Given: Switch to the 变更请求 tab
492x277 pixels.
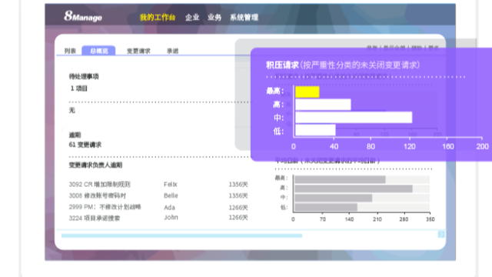Looking at the screenshot, I should 138,51.
